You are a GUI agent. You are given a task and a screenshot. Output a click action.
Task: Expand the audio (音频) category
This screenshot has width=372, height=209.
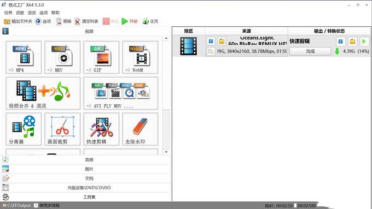click(86, 160)
